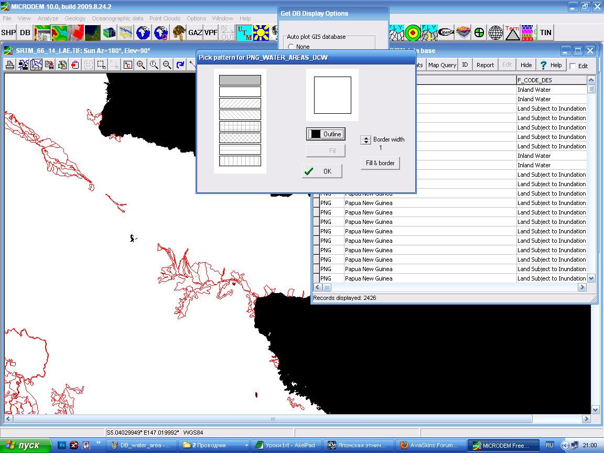Click the wireframe globe grid icon

(496, 33)
